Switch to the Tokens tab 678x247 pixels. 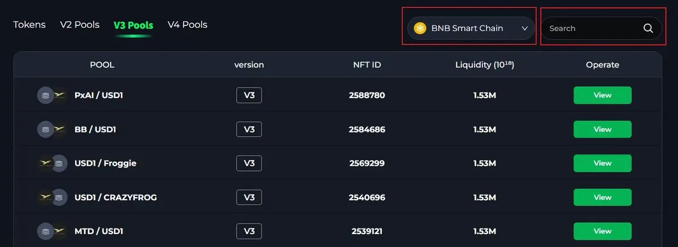(29, 25)
